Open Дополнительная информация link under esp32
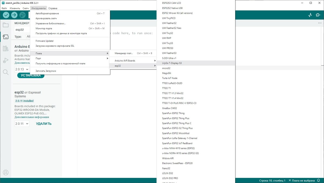324x183 pixels. tap(32, 117)
